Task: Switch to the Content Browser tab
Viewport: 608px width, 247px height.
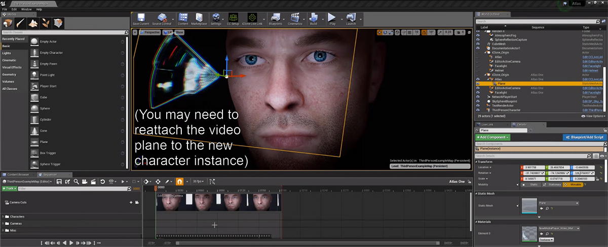Action: pyautogui.click(x=18, y=174)
